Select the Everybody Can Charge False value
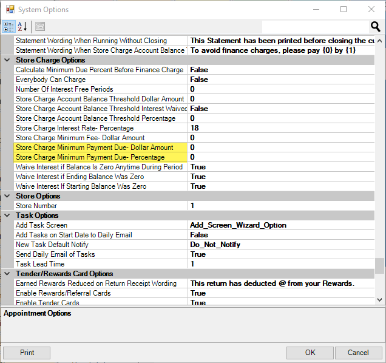This screenshot has width=386, height=363. click(280, 80)
